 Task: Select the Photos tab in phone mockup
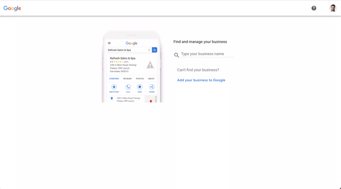coord(140,79)
